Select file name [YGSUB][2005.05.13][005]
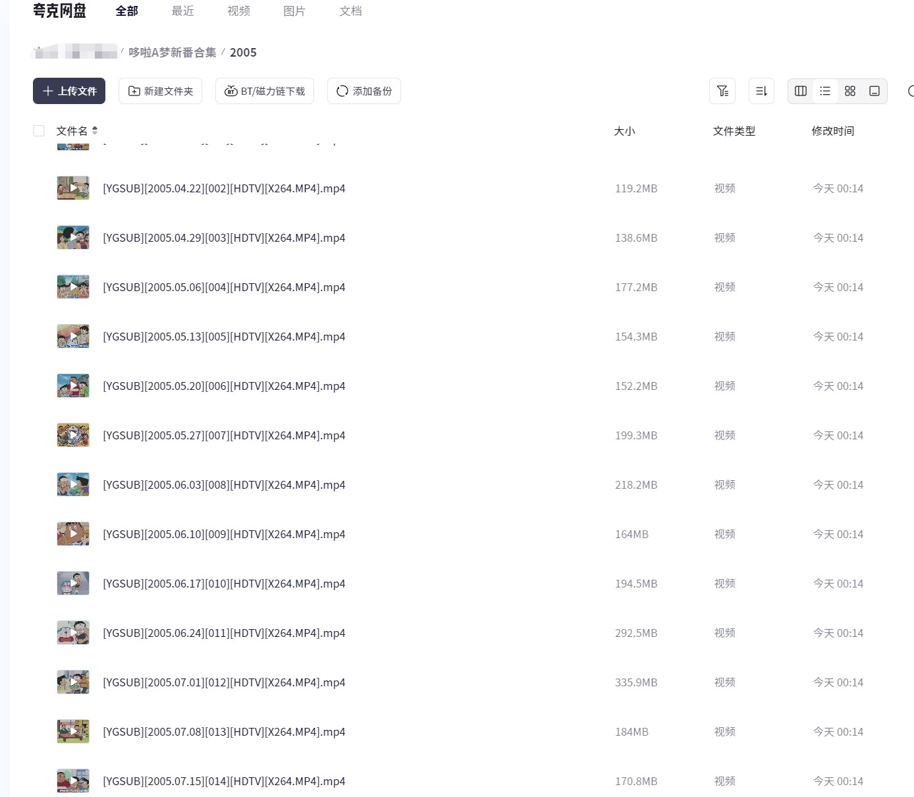914x797 pixels. 224,337
